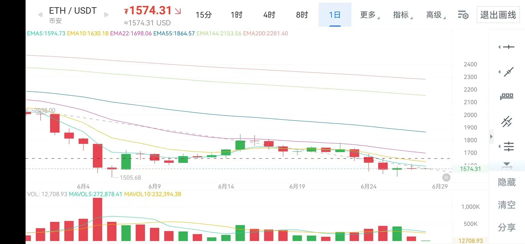This screenshot has height=244, width=525.
Task: Switch to the 1时 timeframe
Action: (x=236, y=15)
